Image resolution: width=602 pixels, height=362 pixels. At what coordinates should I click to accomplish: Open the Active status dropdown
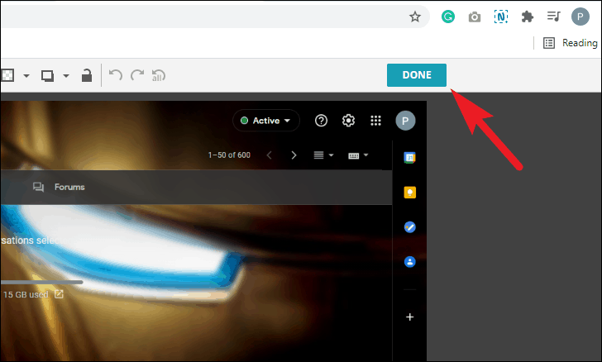(x=266, y=121)
